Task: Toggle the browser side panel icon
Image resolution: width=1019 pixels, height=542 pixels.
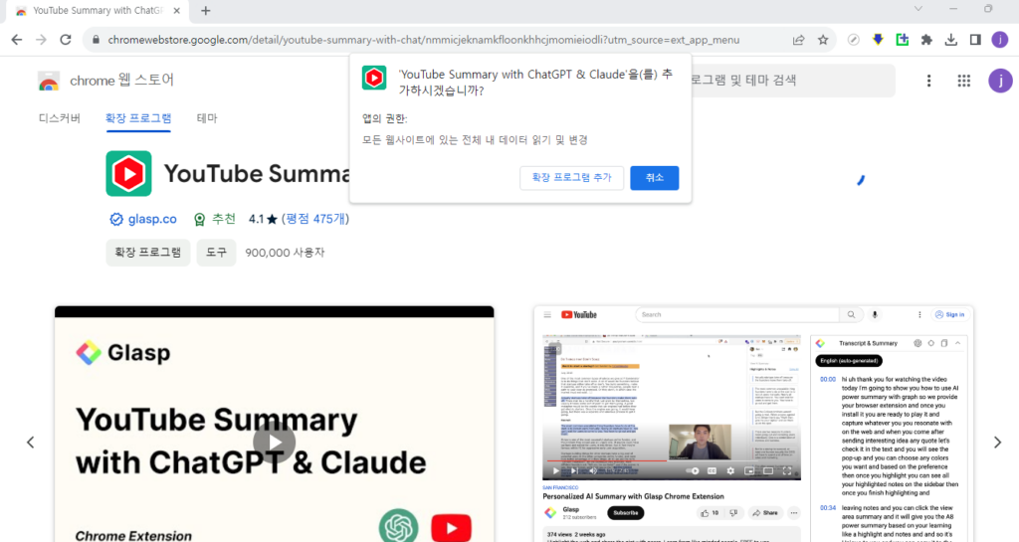Action: [x=975, y=40]
